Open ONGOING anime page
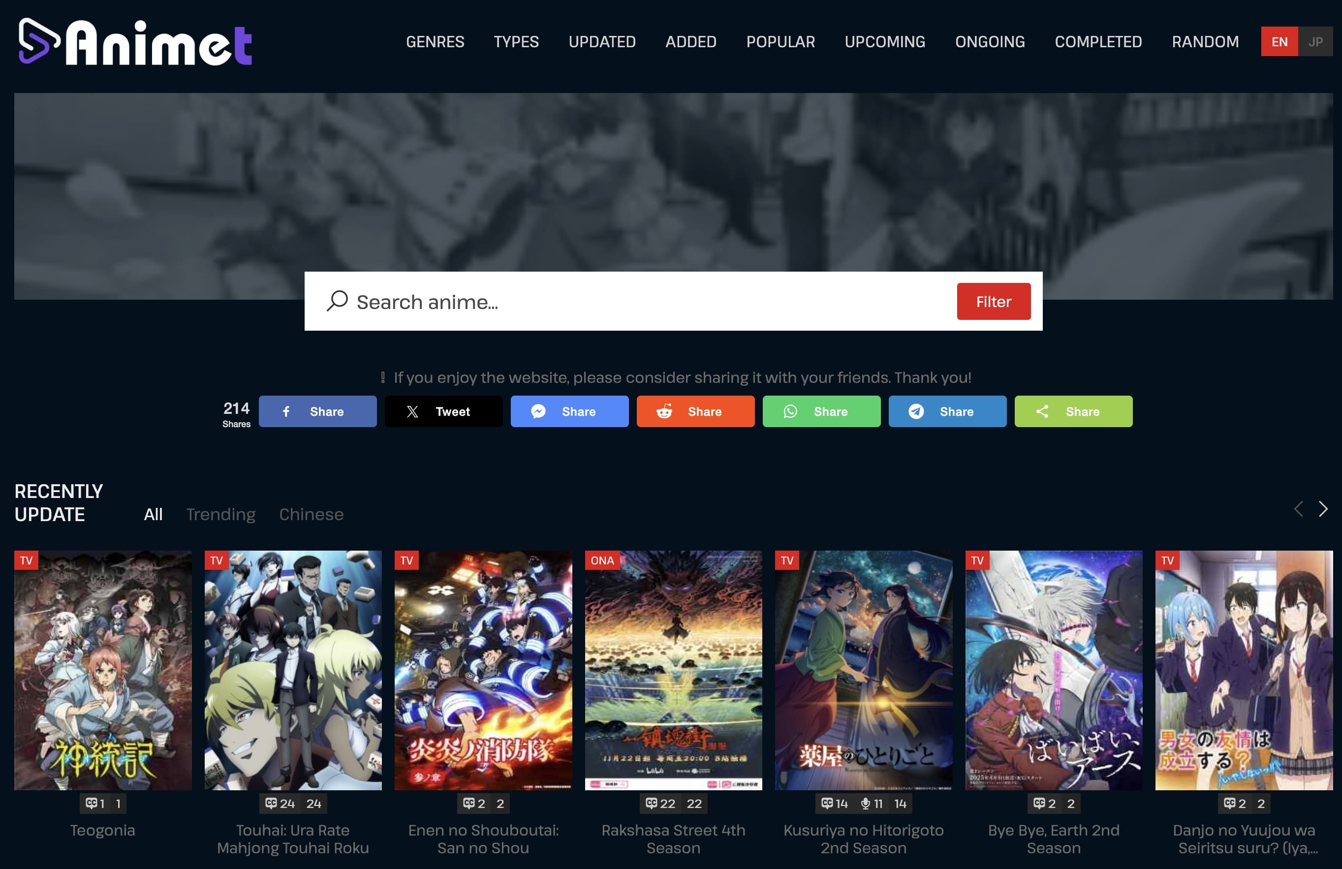This screenshot has height=869, width=1342. pos(990,42)
